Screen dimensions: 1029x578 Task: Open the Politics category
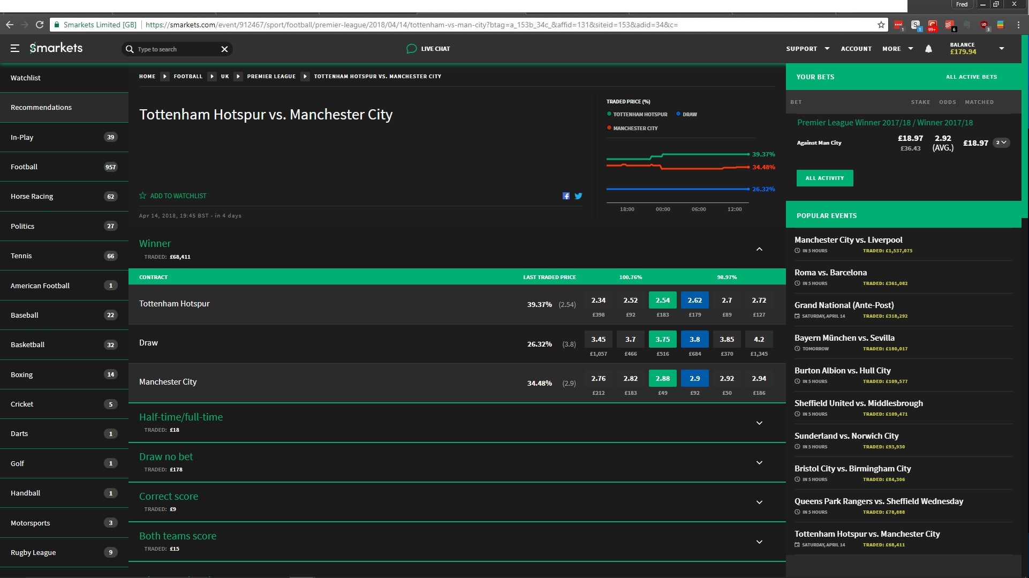coord(64,226)
